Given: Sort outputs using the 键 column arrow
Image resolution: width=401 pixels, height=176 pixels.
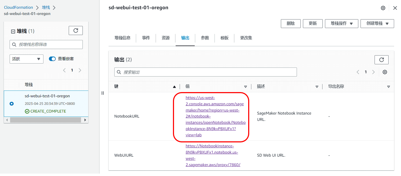Looking at the screenshot, I should [x=174, y=86].
